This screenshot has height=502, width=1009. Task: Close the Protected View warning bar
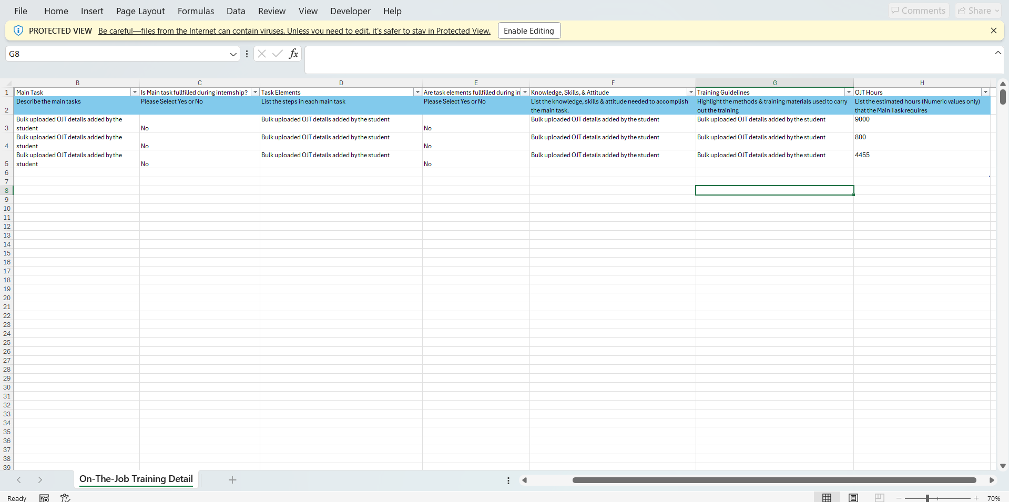pyautogui.click(x=993, y=30)
